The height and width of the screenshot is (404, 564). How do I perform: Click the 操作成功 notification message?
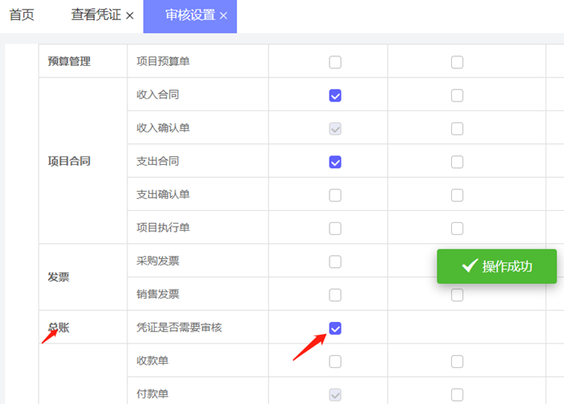496,266
